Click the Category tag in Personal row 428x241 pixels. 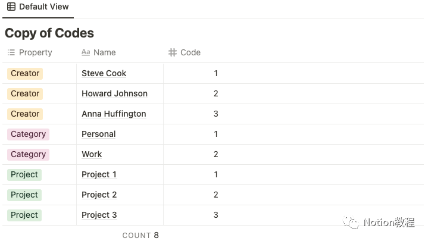[28, 134]
